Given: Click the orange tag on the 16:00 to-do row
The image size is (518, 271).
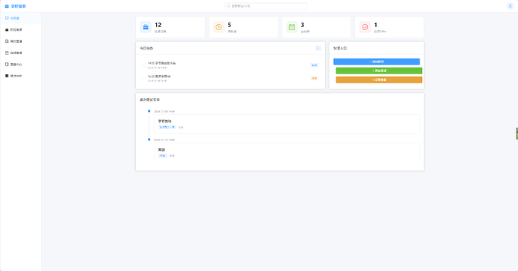Looking at the screenshot, I should tap(314, 78).
